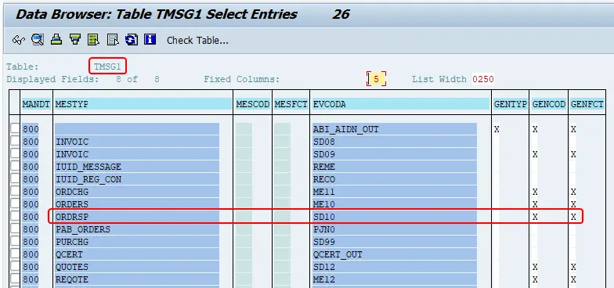The height and width of the screenshot is (288, 614).
Task: Click the Refresh icon in toolbar
Action: coord(132,40)
